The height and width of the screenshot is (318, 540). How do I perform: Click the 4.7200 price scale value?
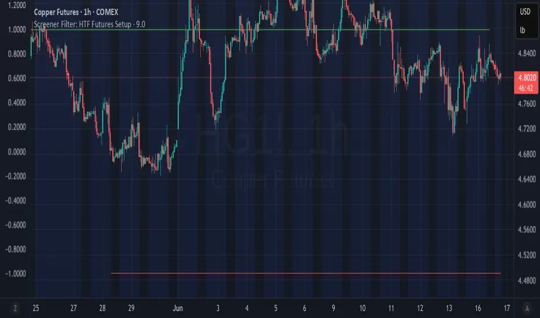(527, 128)
